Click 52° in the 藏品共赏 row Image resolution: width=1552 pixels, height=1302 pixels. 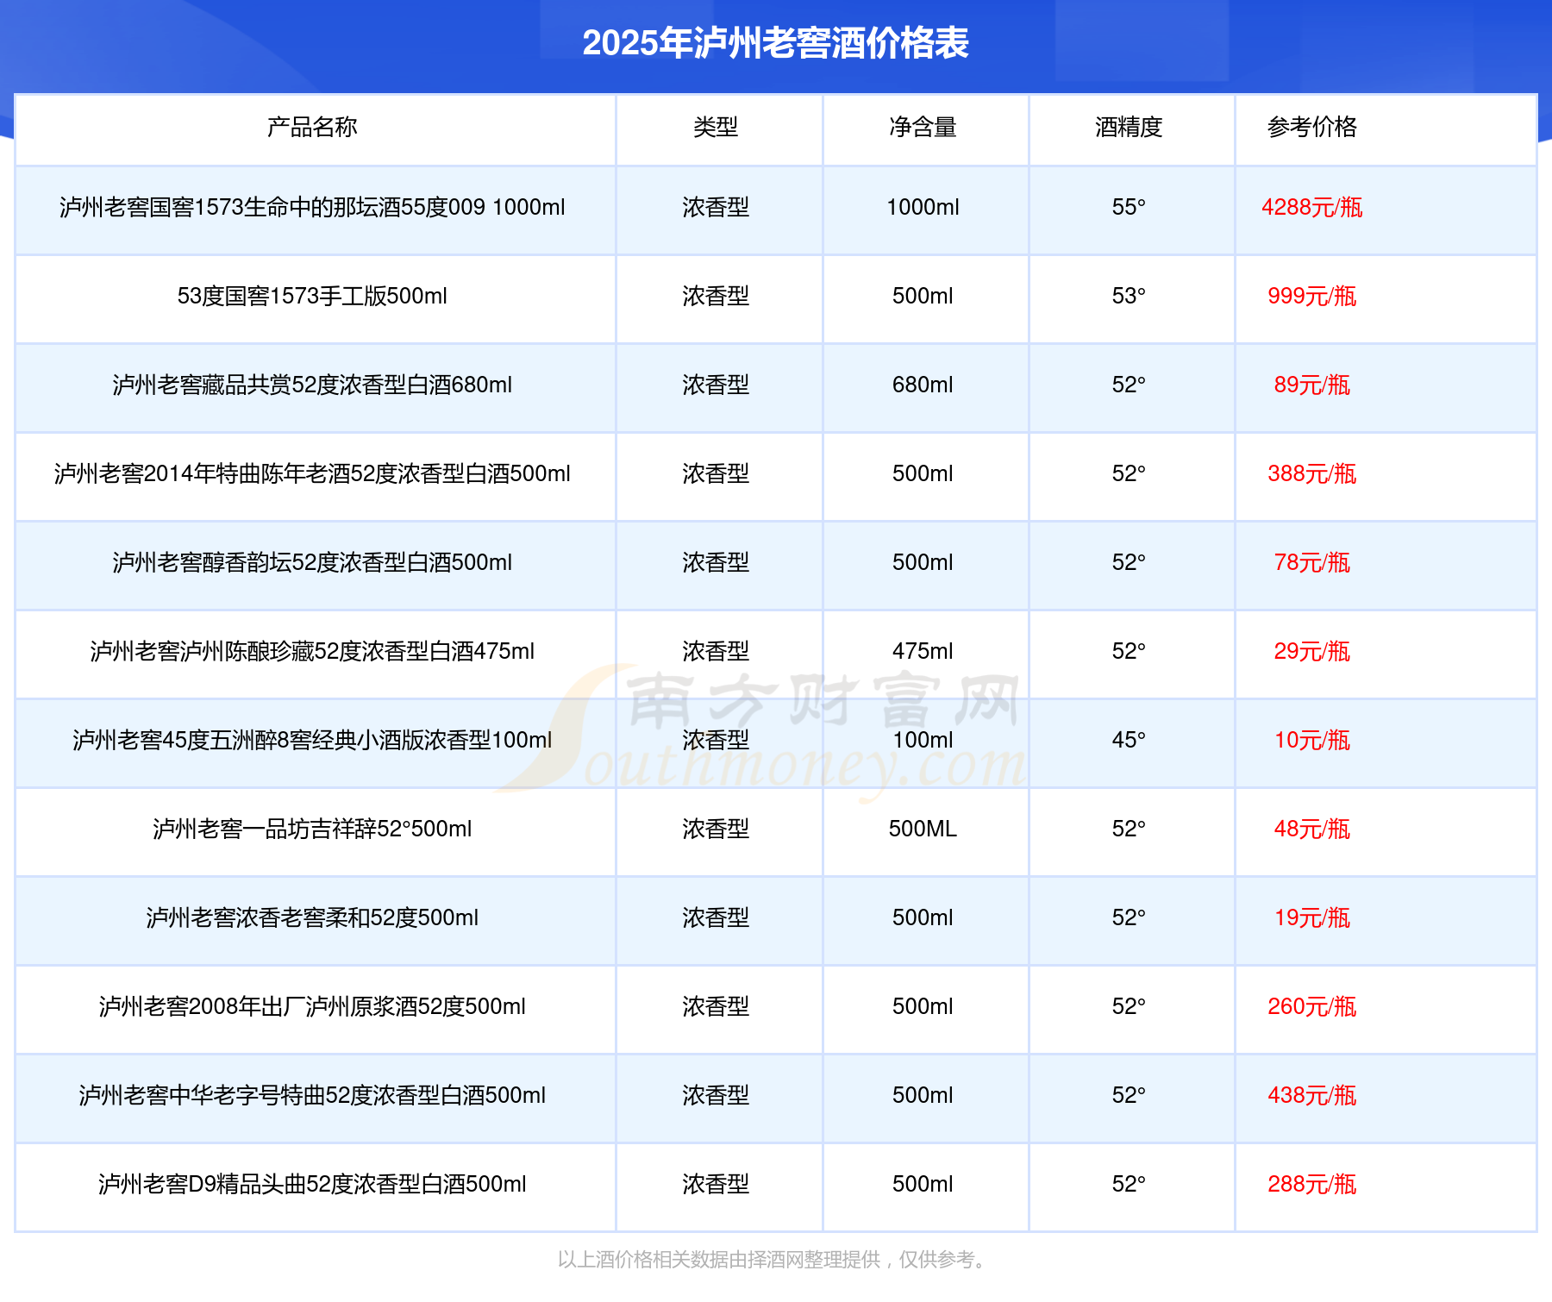(x=1129, y=385)
